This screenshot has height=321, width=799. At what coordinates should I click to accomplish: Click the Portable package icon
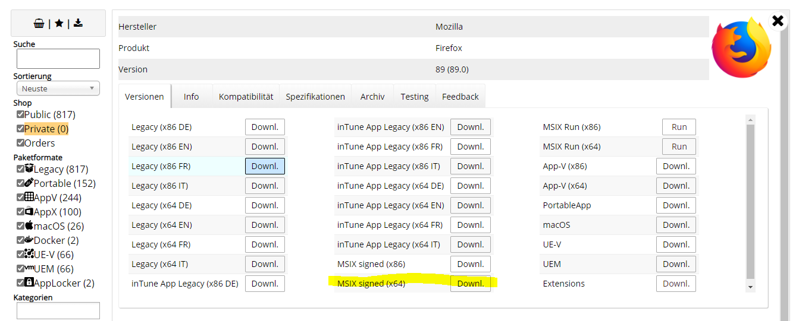click(29, 183)
